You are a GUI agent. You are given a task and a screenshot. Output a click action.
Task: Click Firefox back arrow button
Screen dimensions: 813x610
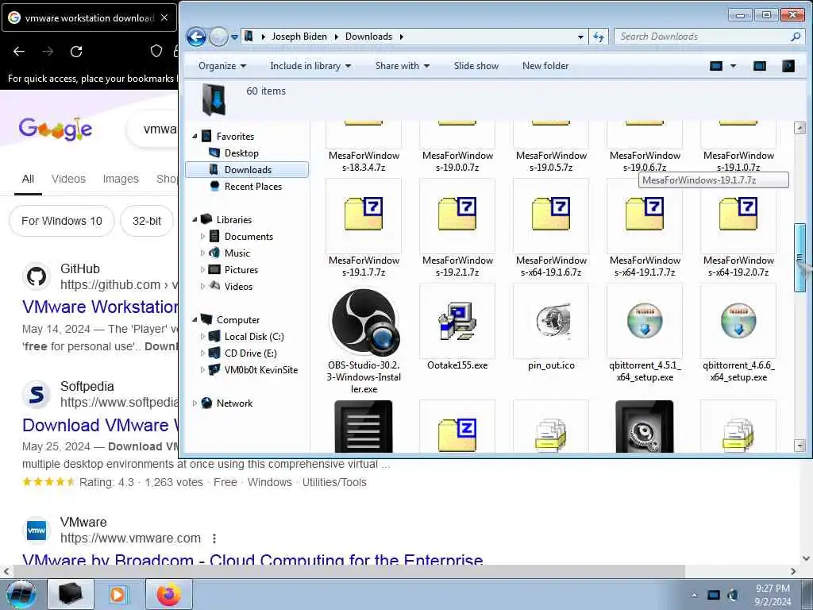[x=19, y=52]
